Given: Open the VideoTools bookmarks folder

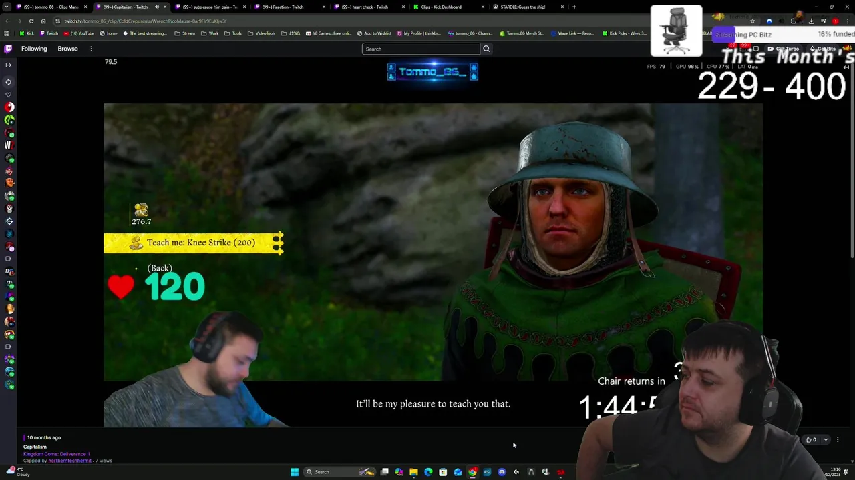Looking at the screenshot, I should point(262,33).
